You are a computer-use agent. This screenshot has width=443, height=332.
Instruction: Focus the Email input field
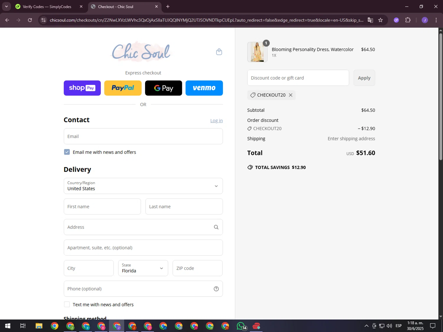[143, 136]
